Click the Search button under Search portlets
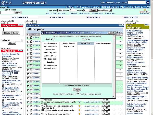The image size is (153, 115). click(x=17, y=13)
